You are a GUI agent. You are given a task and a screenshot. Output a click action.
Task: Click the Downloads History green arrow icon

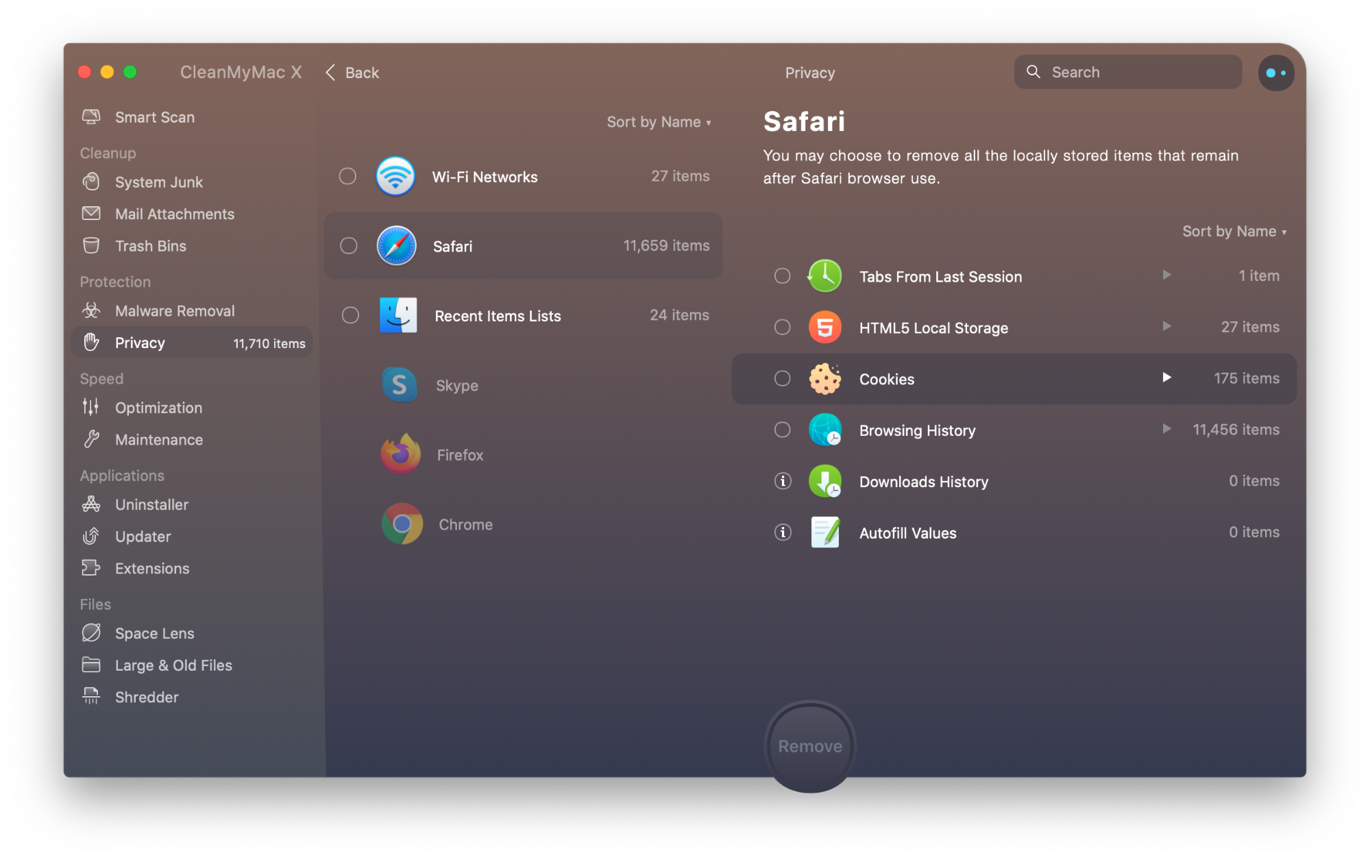[825, 482]
